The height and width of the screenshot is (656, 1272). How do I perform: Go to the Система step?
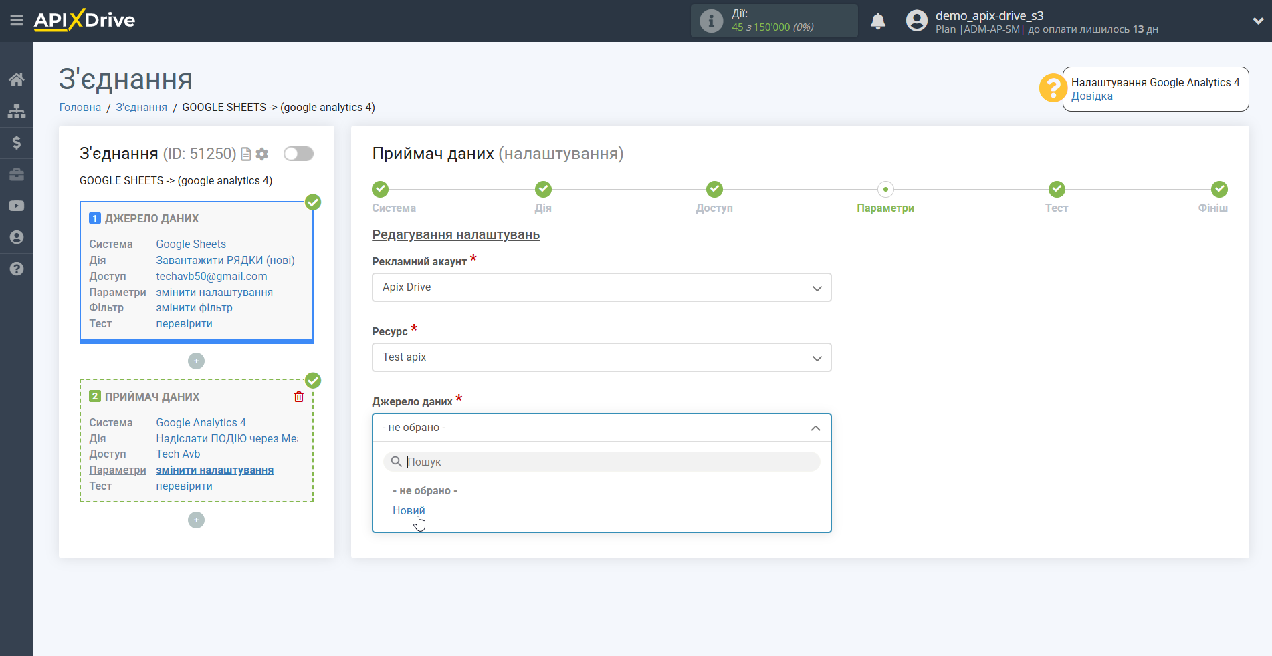380,189
